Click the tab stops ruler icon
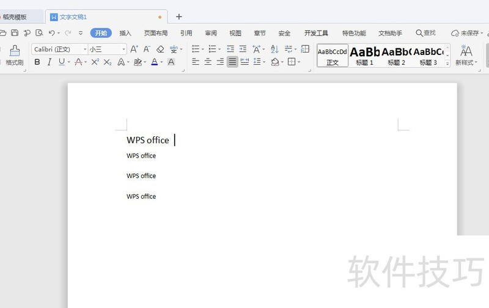 coord(305,49)
